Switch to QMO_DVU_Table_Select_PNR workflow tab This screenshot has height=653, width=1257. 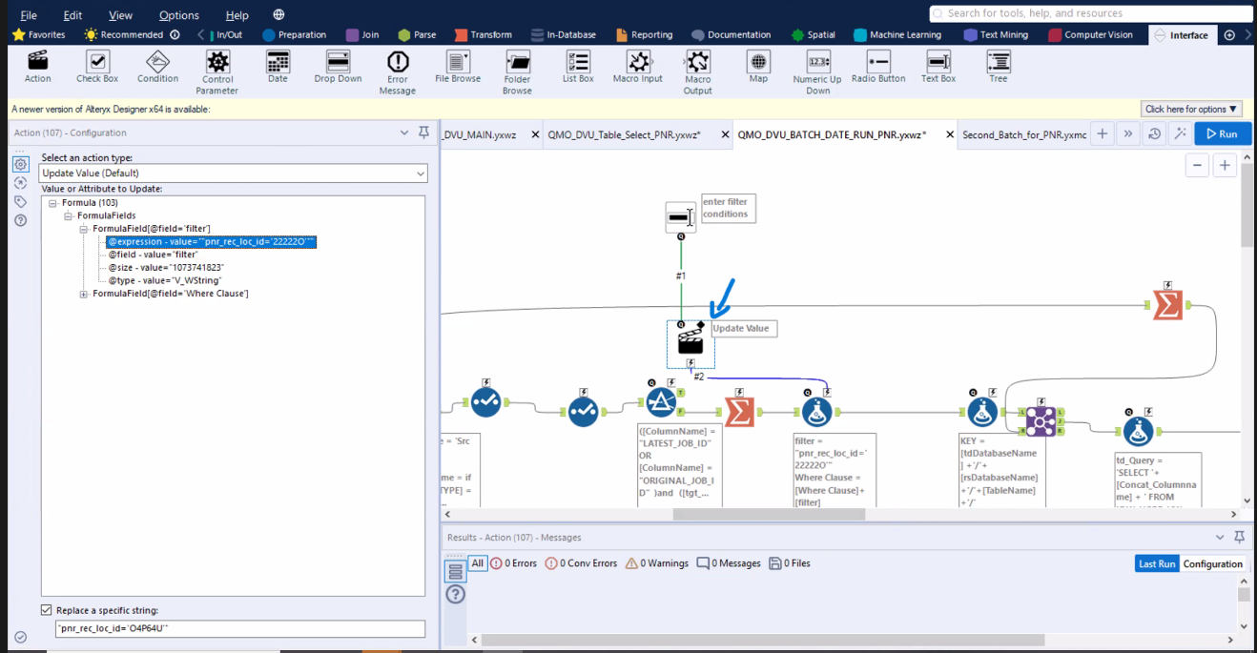[624, 135]
